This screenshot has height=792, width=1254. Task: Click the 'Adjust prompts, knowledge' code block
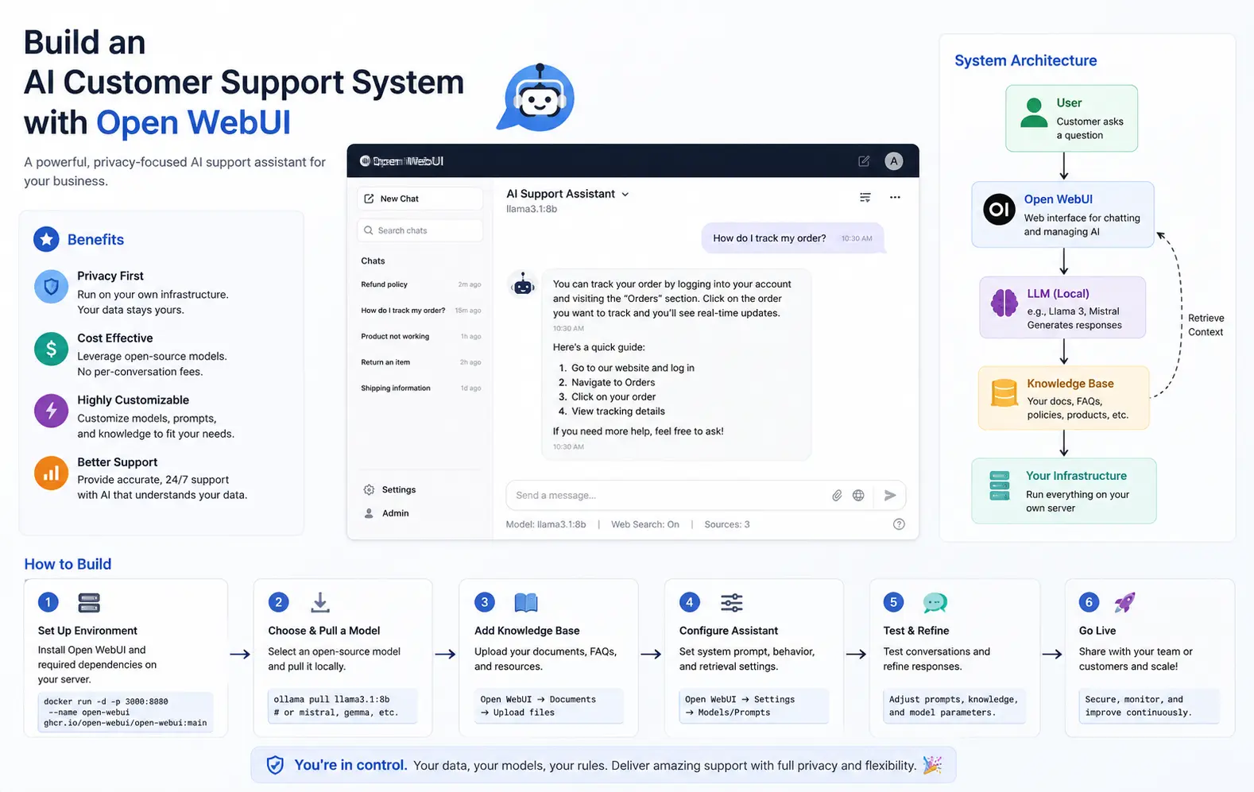pyautogui.click(x=954, y=706)
